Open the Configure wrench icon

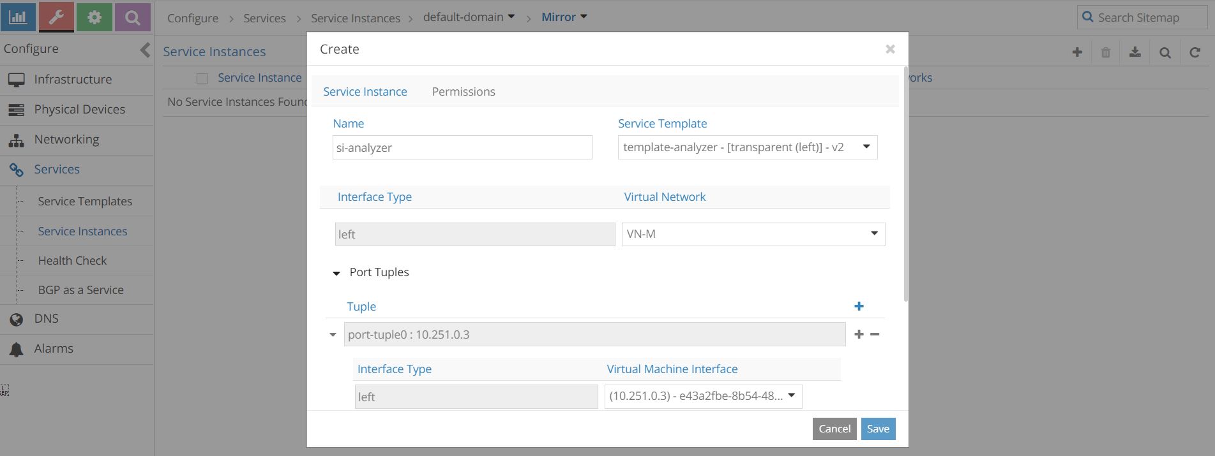click(56, 17)
